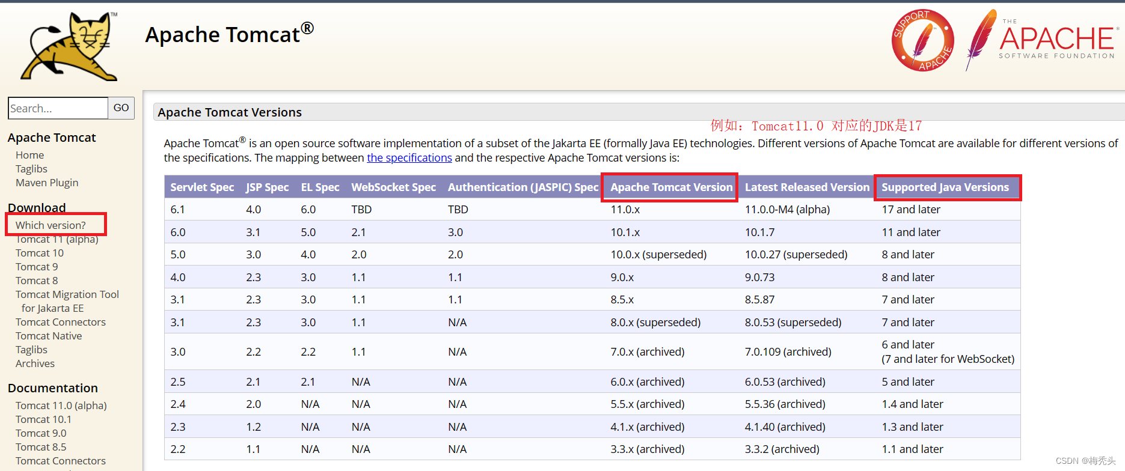Open Tomcat 11 (alpha) download link
The width and height of the screenshot is (1125, 471).
(57, 239)
